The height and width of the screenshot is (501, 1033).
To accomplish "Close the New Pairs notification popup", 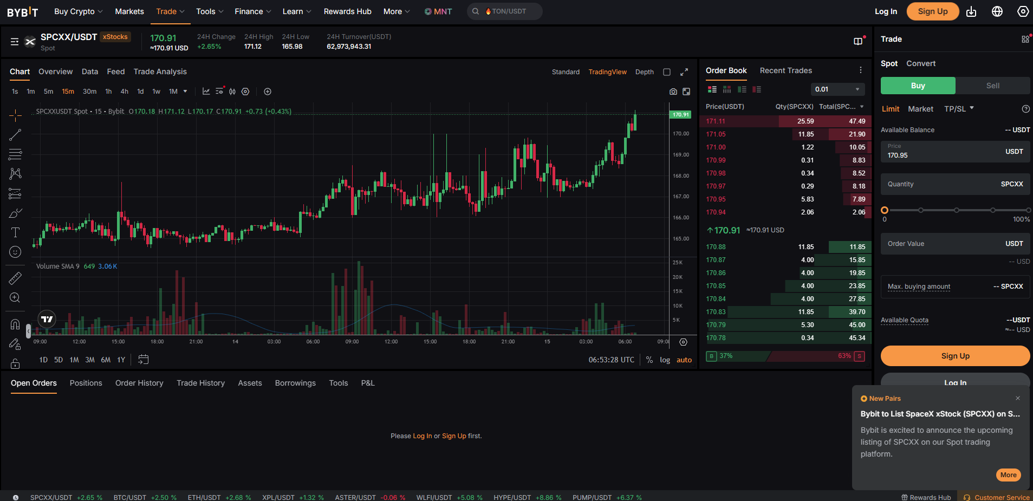I will click(1018, 398).
